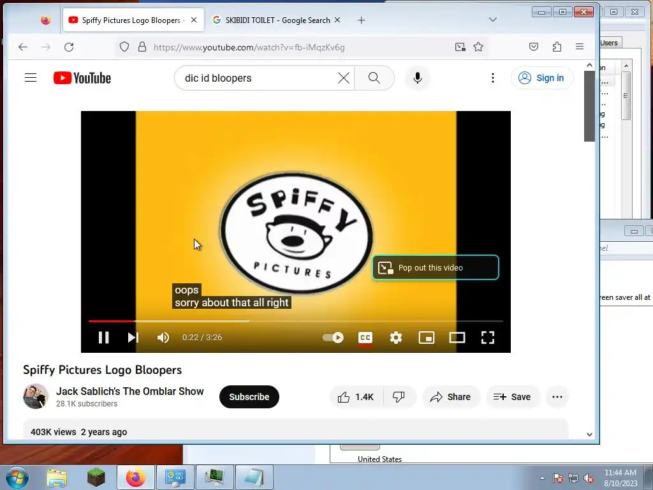Like the video (1.4K)
Image resolution: width=653 pixels, height=490 pixels.
tap(356, 397)
